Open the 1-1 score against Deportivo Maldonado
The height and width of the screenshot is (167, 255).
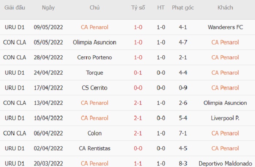(138, 164)
